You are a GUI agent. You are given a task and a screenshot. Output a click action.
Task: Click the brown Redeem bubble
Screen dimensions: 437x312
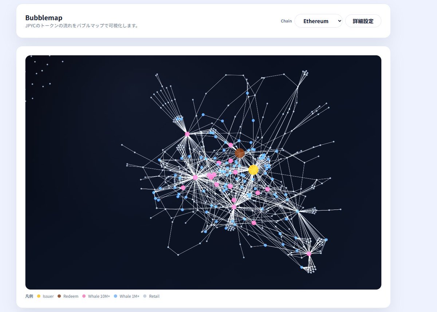(240, 153)
